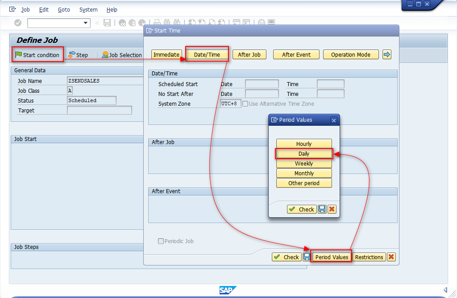Click the right arrow next to Operation Mode

(387, 54)
